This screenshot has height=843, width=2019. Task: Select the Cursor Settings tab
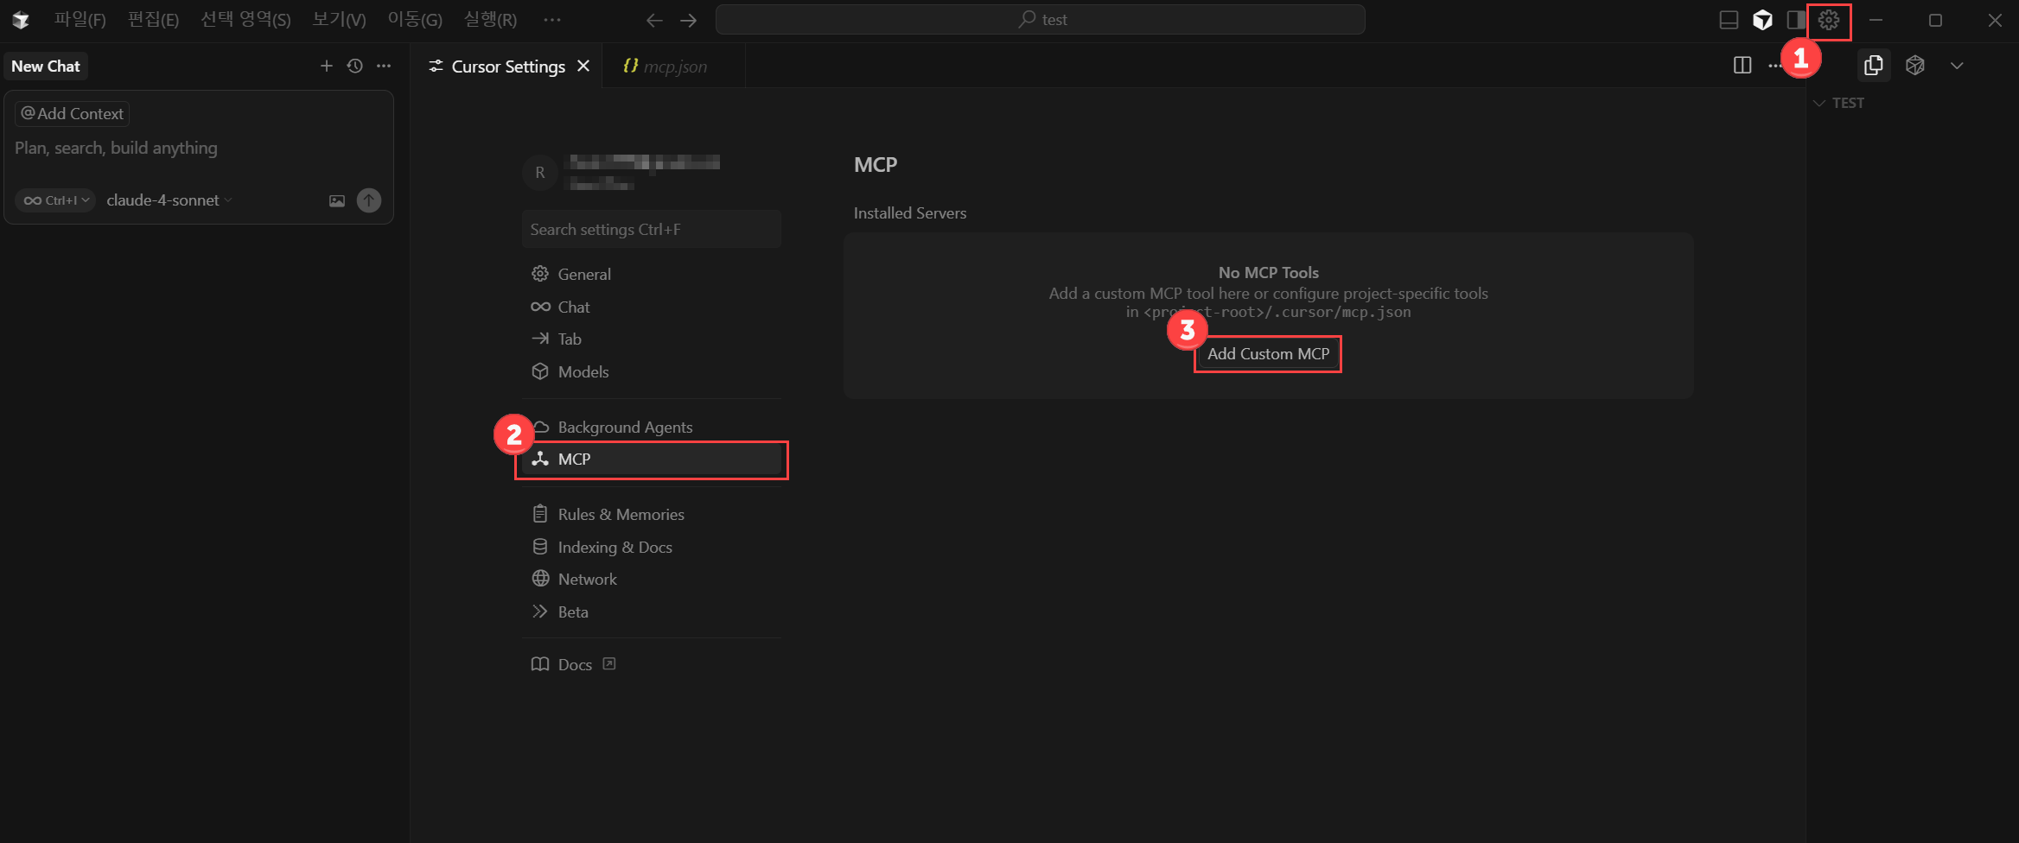(x=508, y=67)
